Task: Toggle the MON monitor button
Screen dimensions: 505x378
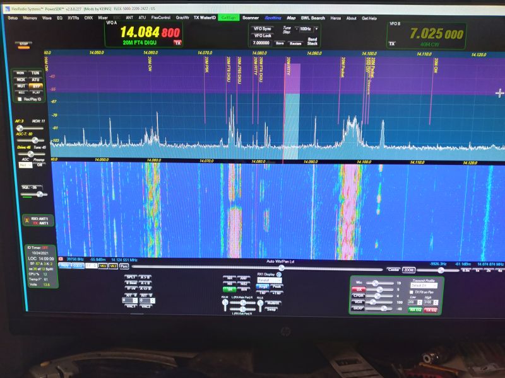Action: (x=20, y=73)
